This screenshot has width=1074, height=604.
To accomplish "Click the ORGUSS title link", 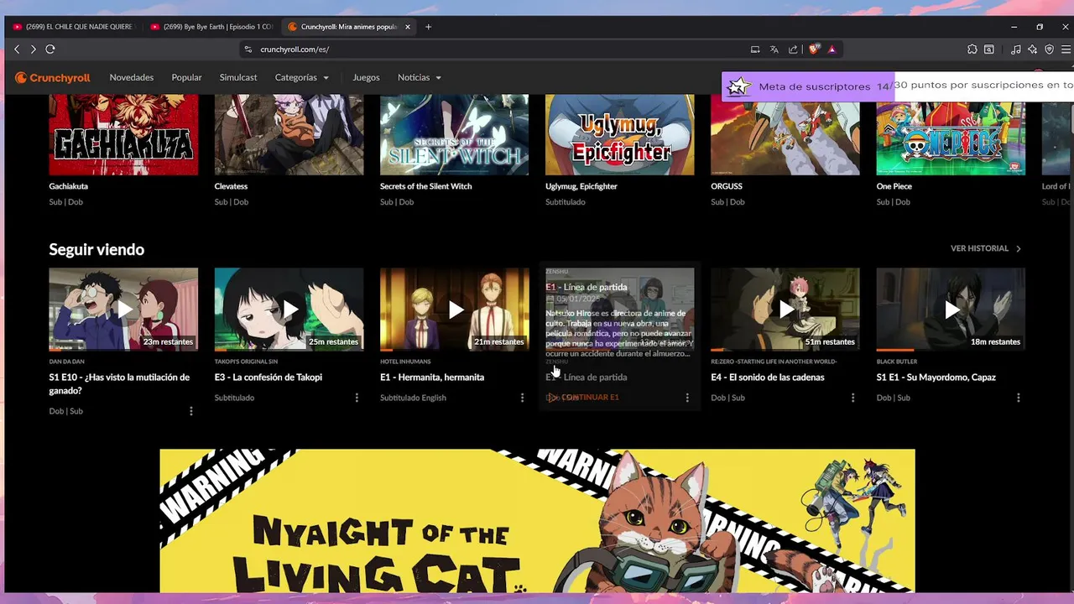I will pos(727,186).
